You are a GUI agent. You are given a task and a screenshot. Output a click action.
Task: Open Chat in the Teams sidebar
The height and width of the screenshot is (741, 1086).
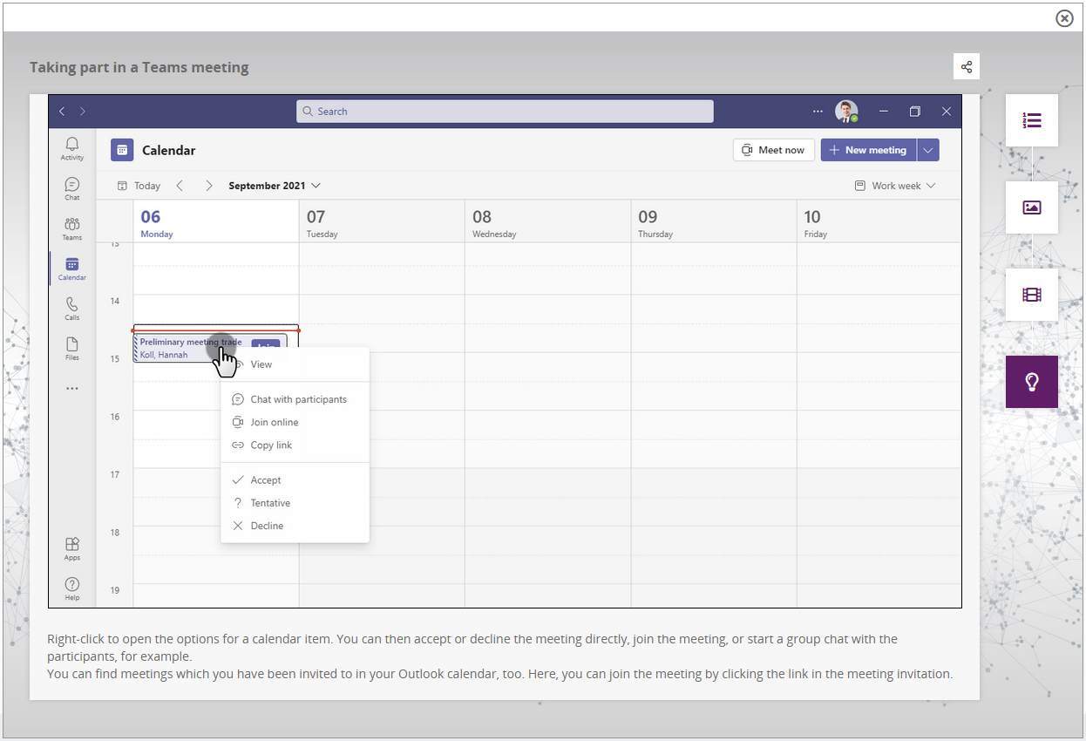coord(72,188)
